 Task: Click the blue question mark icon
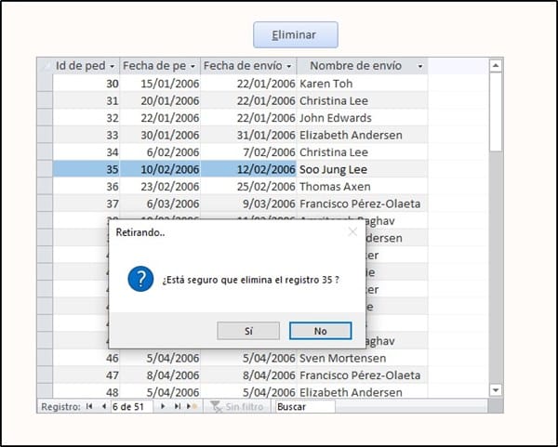(x=141, y=279)
